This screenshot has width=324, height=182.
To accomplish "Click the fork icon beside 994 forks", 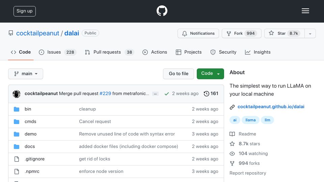I will (232, 163).
